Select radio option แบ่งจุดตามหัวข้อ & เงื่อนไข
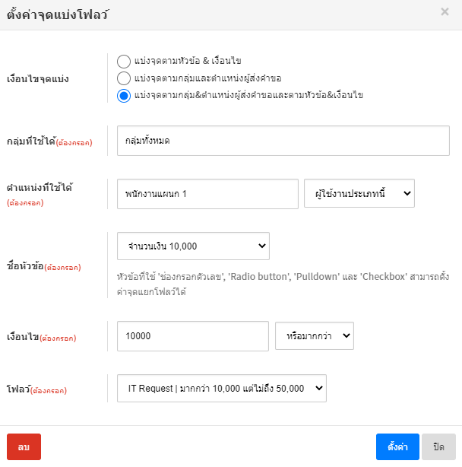The image size is (462, 467). [124, 61]
